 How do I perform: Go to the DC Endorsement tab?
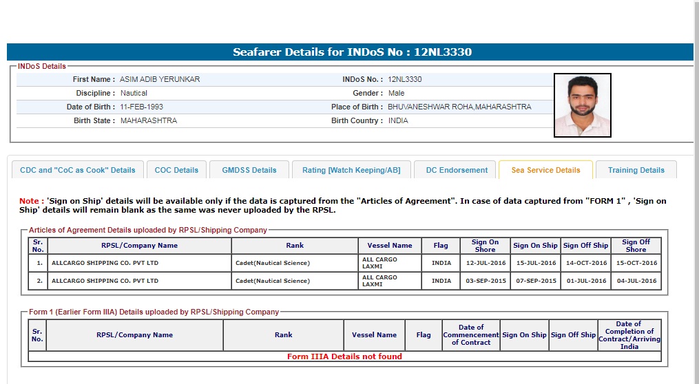pos(457,170)
